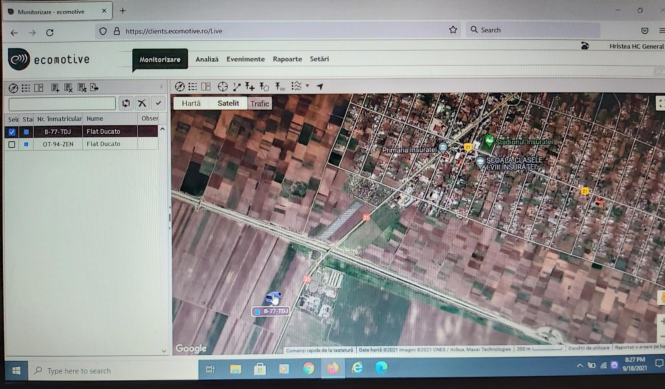Click the checkmark confirm filter button
This screenshot has width=665, height=389.
(x=158, y=103)
